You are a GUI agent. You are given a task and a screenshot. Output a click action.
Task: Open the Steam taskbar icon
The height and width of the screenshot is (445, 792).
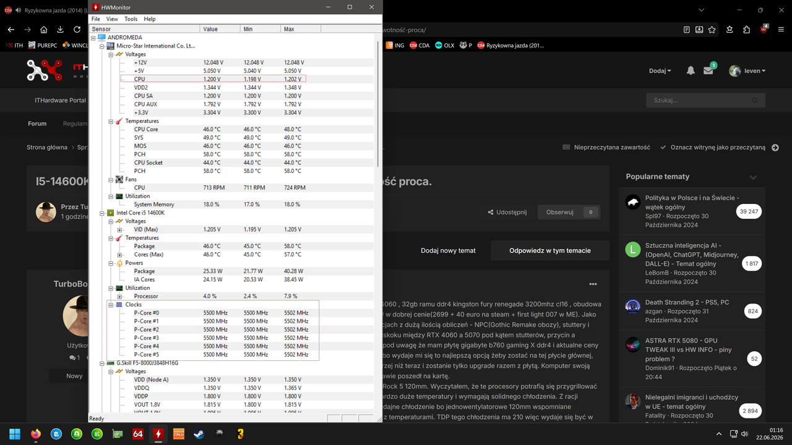[x=199, y=434]
